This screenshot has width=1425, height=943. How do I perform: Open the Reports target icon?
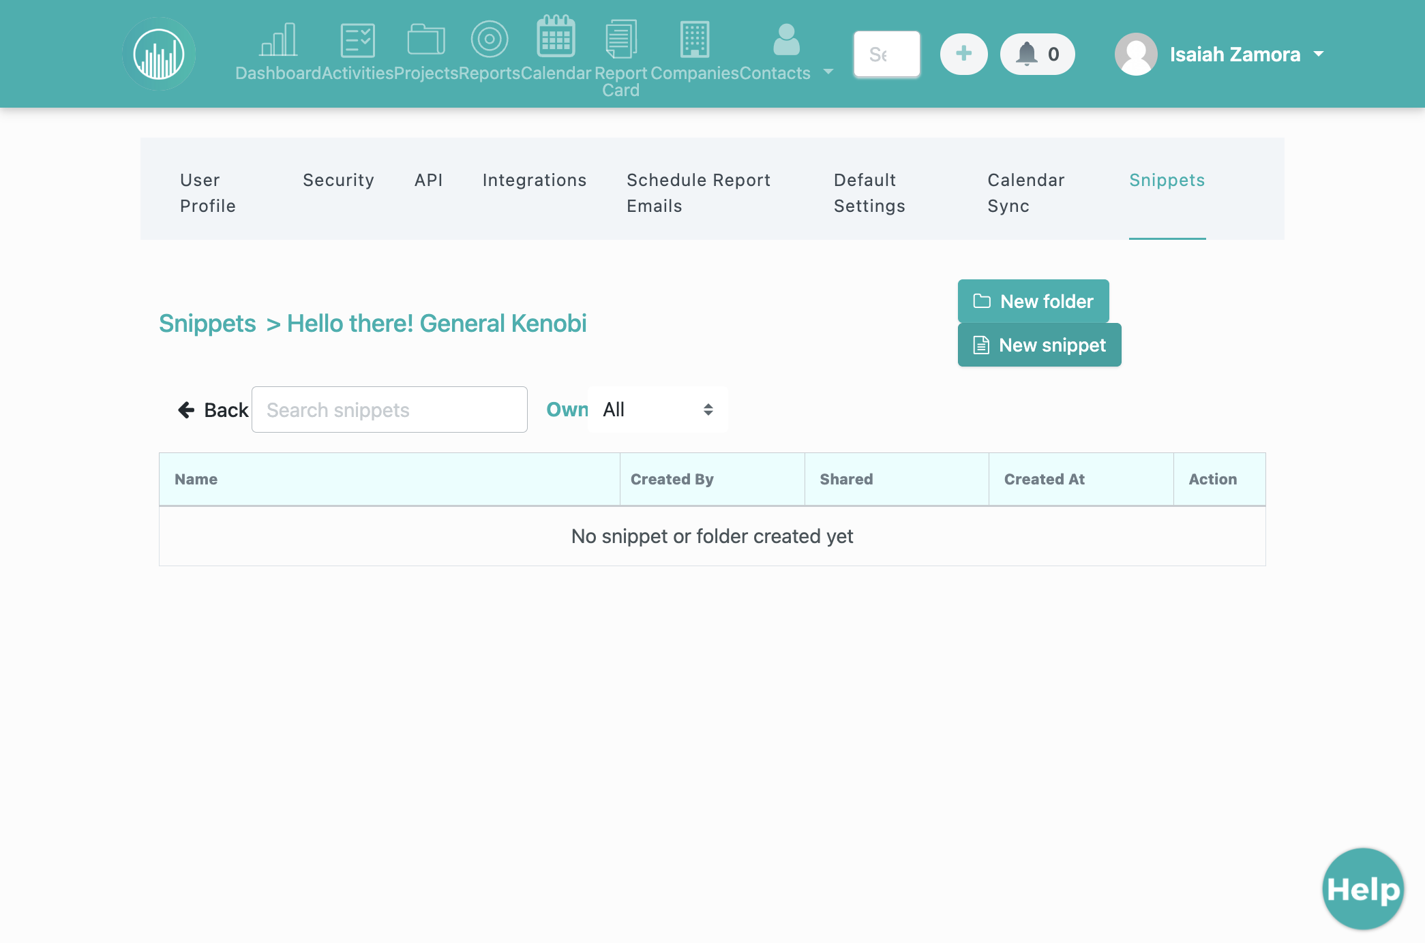pyautogui.click(x=490, y=40)
